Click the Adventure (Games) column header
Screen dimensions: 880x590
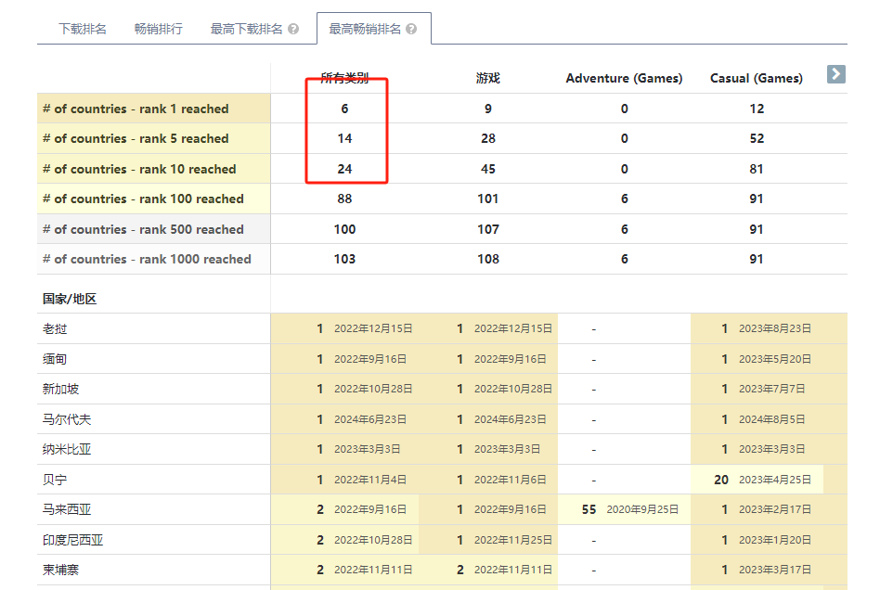[624, 78]
